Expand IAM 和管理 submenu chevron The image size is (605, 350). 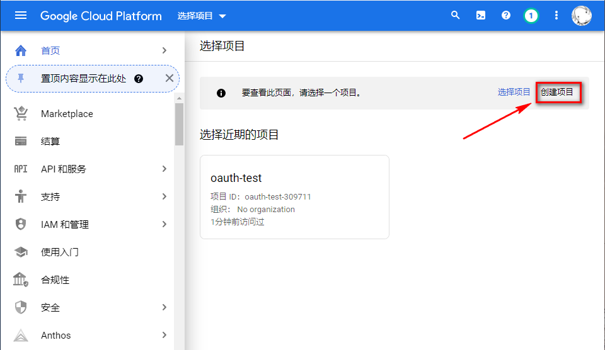point(164,224)
